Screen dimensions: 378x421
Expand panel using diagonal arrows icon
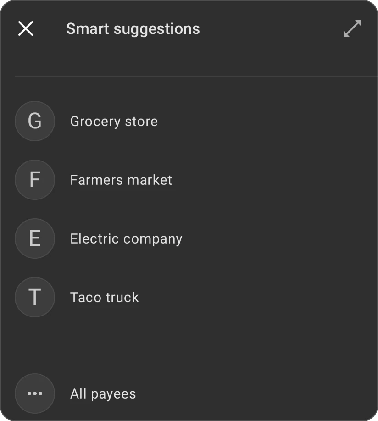[352, 28]
